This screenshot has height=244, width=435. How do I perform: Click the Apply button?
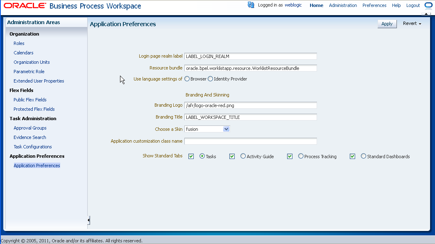coord(387,24)
